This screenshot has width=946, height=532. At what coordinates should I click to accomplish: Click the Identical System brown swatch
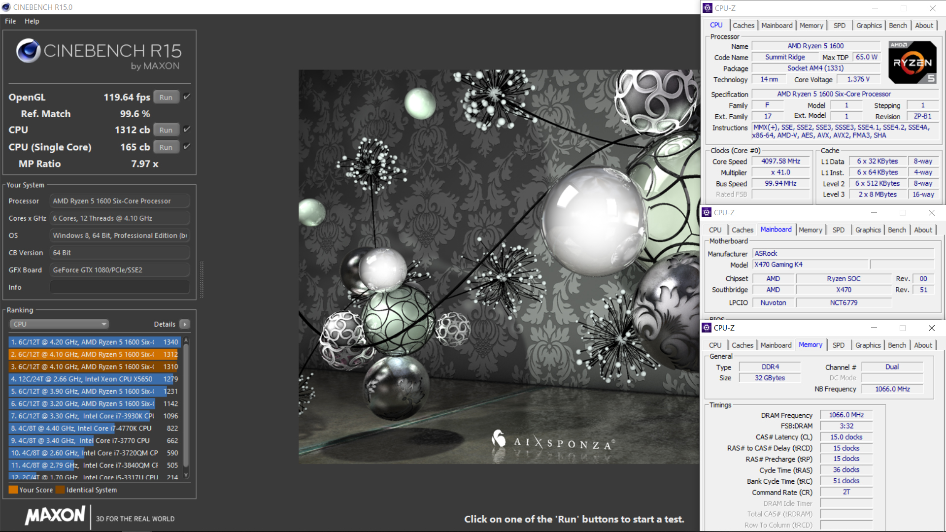tap(60, 490)
